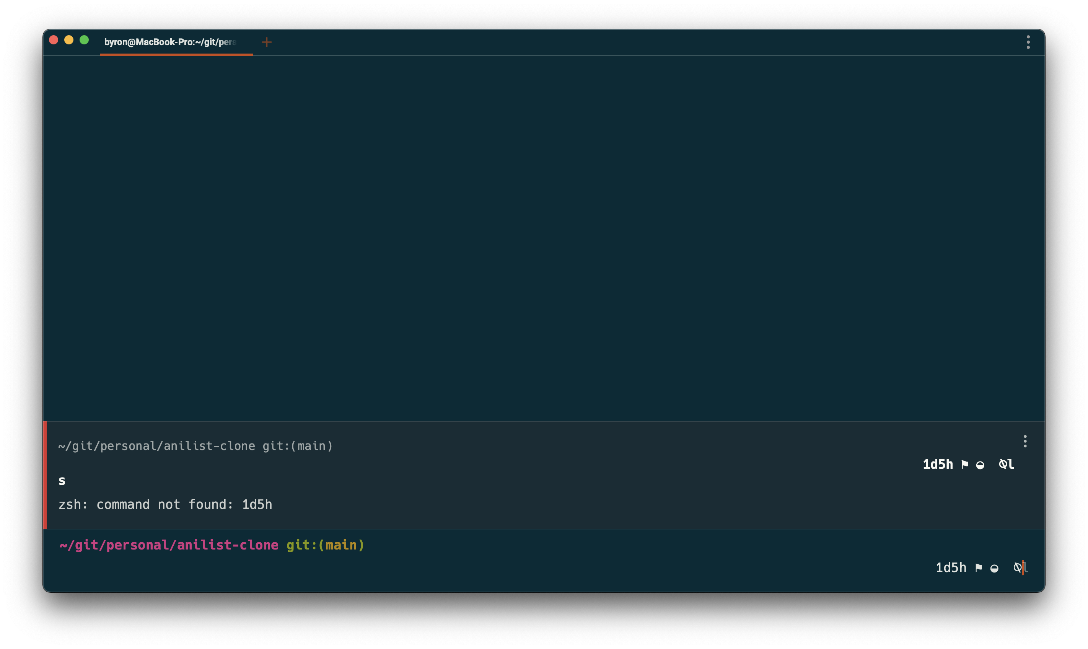Screen dimensions: 1088x649
Task: Click the 's' command text in the block
Action: tap(62, 481)
